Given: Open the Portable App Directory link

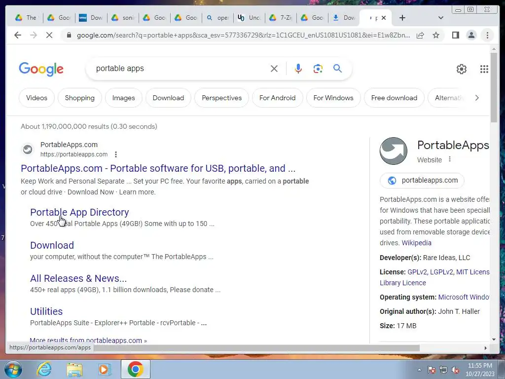Looking at the screenshot, I should (x=79, y=212).
